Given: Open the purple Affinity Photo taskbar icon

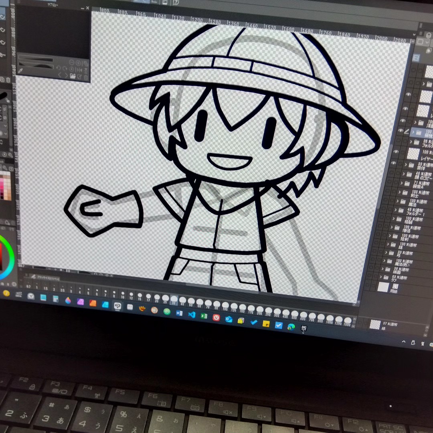Looking at the screenshot, I should click(x=80, y=301).
